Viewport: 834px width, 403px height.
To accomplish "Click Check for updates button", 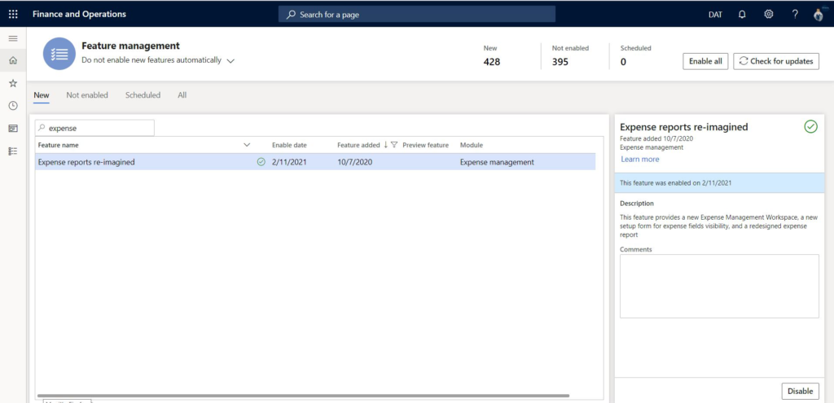I will point(776,61).
